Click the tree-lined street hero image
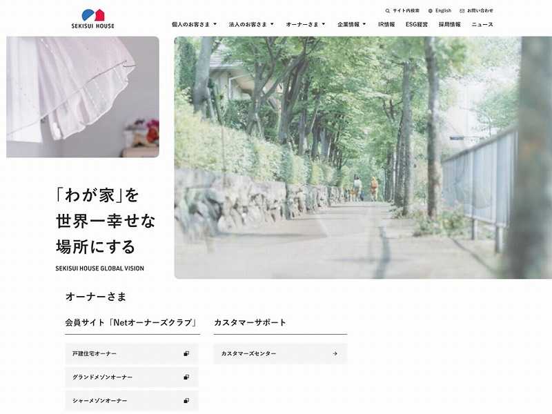Screen dimensions: 552x414 [x=363, y=157]
